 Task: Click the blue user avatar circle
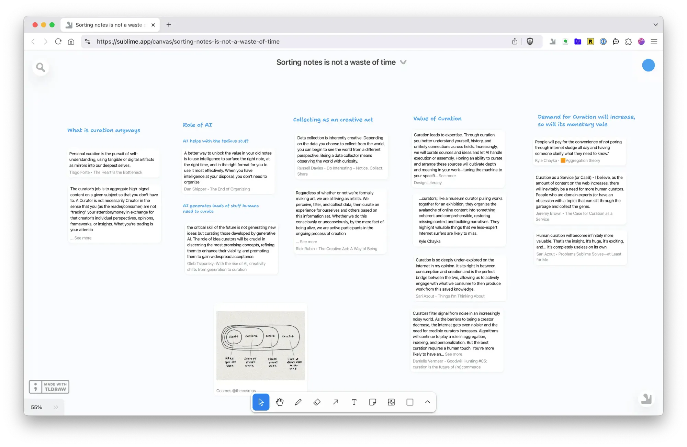(648, 65)
